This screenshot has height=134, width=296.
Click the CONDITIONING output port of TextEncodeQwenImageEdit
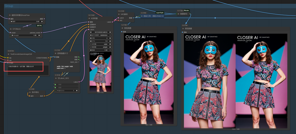point(49,58)
